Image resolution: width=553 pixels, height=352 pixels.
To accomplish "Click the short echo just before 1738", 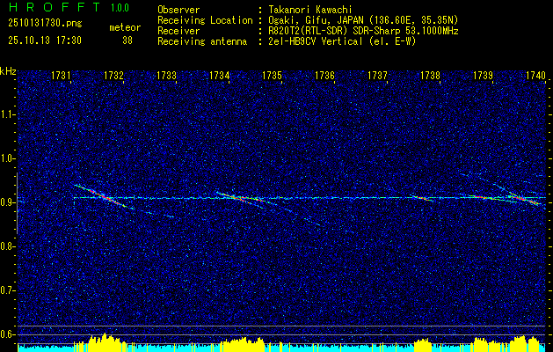I will pos(421,198).
